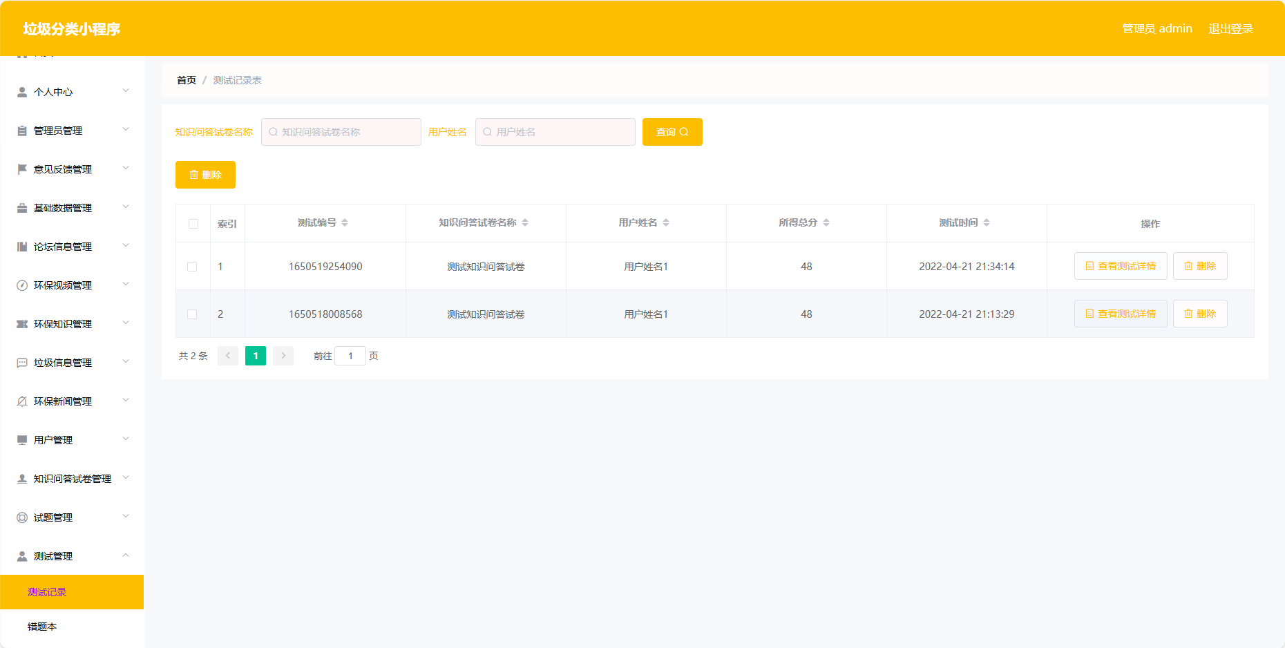Image resolution: width=1285 pixels, height=648 pixels.
Task: Click the 知识问答试卷管理 sidebar icon
Action: 22,479
